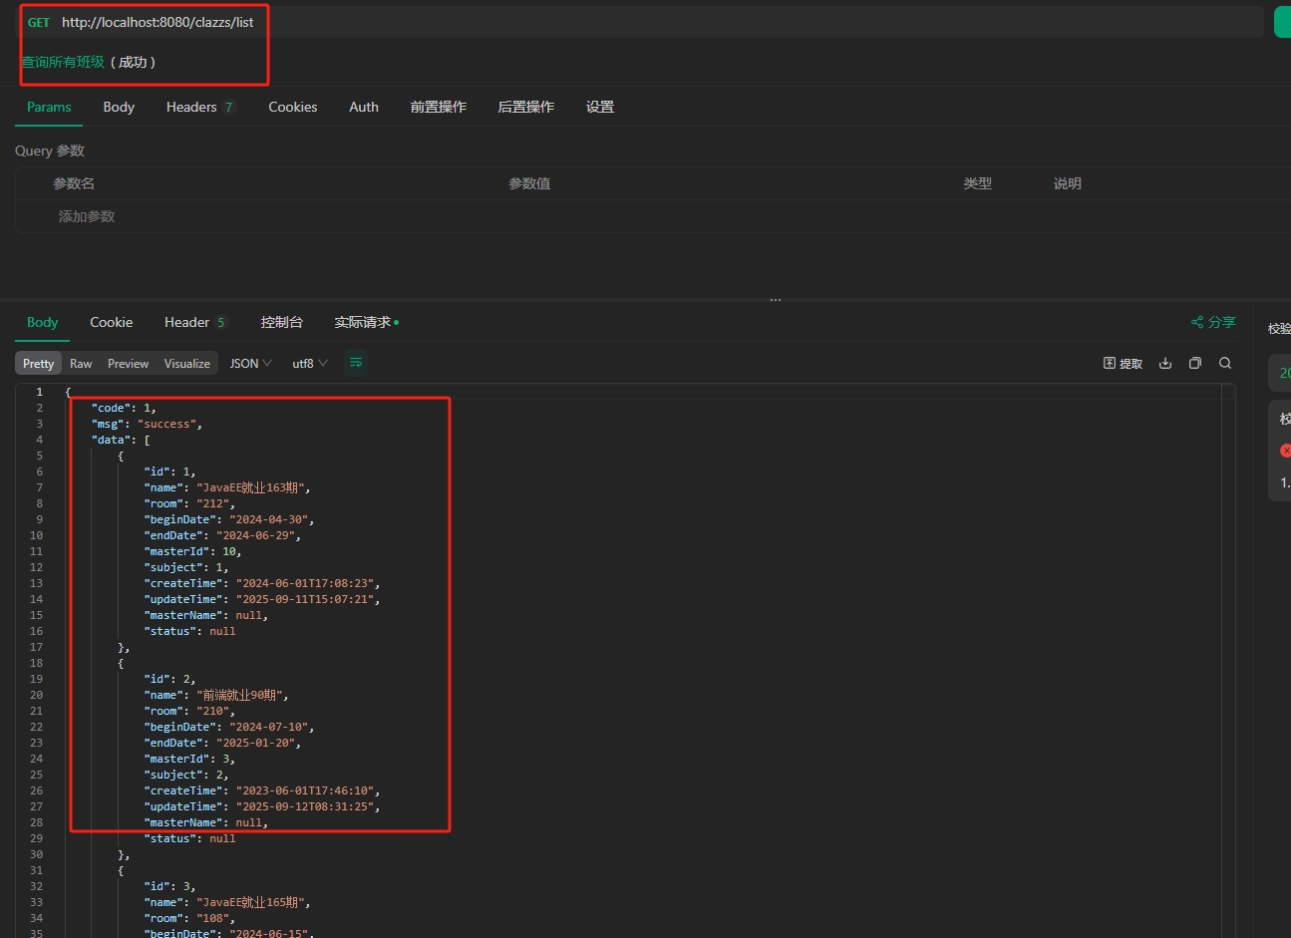Switch response view to Preview
Screen dimensions: 1291x938
(128, 363)
